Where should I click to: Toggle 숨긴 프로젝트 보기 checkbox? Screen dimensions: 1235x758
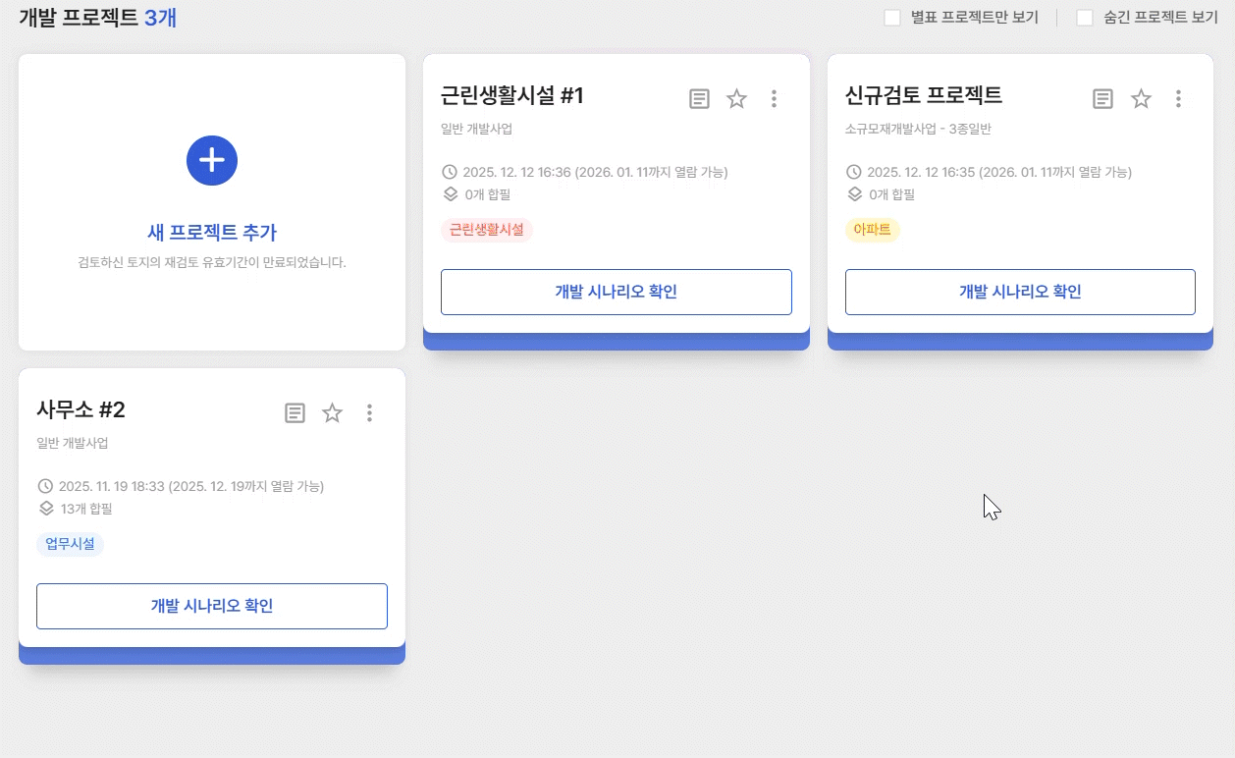1085,18
